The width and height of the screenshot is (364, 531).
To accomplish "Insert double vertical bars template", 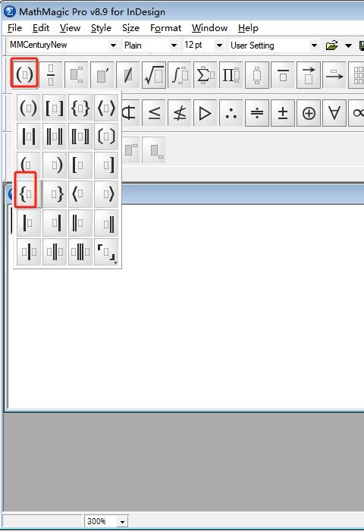I will pos(55,137).
